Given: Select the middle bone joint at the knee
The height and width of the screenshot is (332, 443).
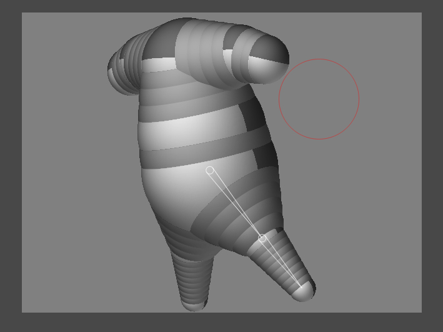Looking at the screenshot, I should [x=262, y=238].
